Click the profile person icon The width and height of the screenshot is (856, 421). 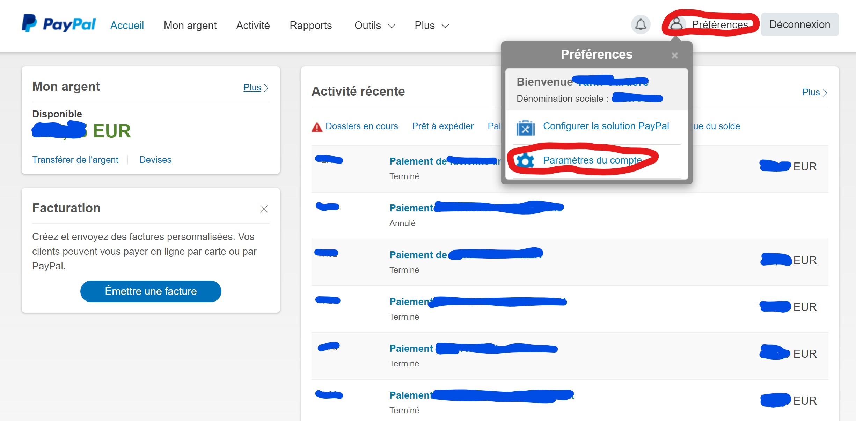pyautogui.click(x=676, y=24)
